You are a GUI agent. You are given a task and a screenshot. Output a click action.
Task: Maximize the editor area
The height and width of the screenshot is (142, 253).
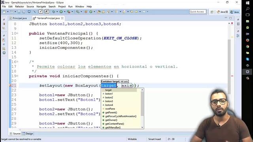coord(230,18)
